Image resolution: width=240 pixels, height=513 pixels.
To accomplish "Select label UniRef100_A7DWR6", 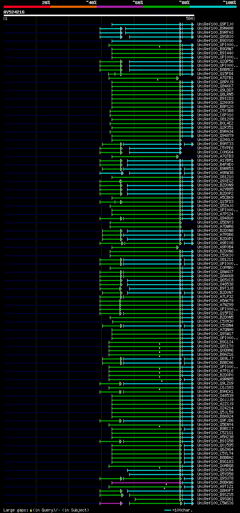I will click(215, 226).
